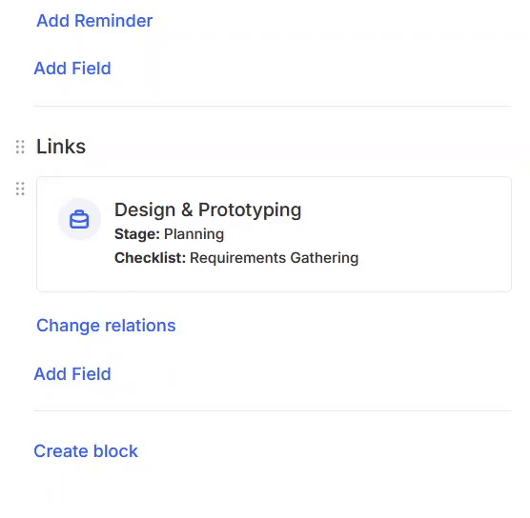Click the briefcase icon on linked card
This screenshot has width=530, height=518.
tap(79, 219)
